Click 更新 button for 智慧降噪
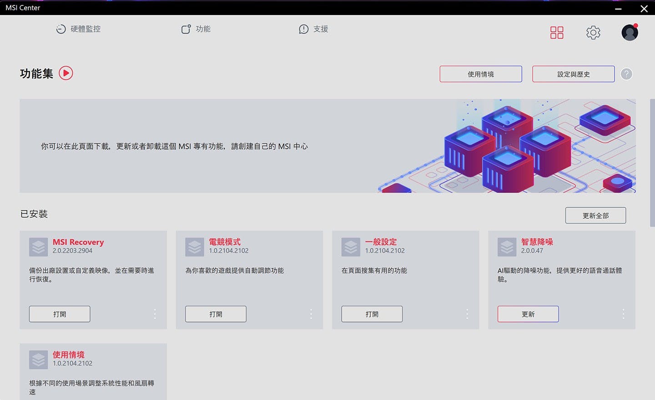Viewport: 655px width, 400px height. click(x=528, y=314)
